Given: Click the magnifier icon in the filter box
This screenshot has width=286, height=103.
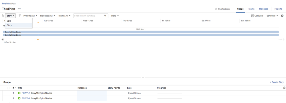Looking at the screenshot, I should pyautogui.click(x=105, y=16).
